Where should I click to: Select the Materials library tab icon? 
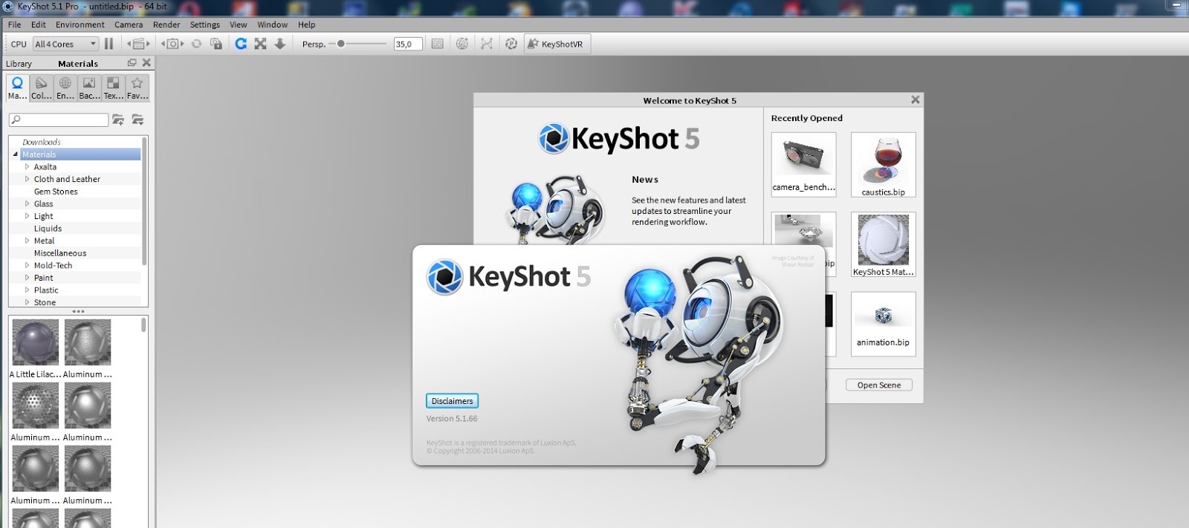click(x=17, y=88)
